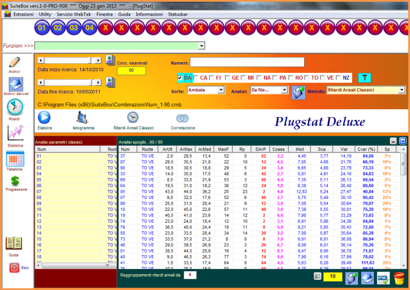Open the Guida book icon
Screen dimensions: 410x290
tap(14, 243)
